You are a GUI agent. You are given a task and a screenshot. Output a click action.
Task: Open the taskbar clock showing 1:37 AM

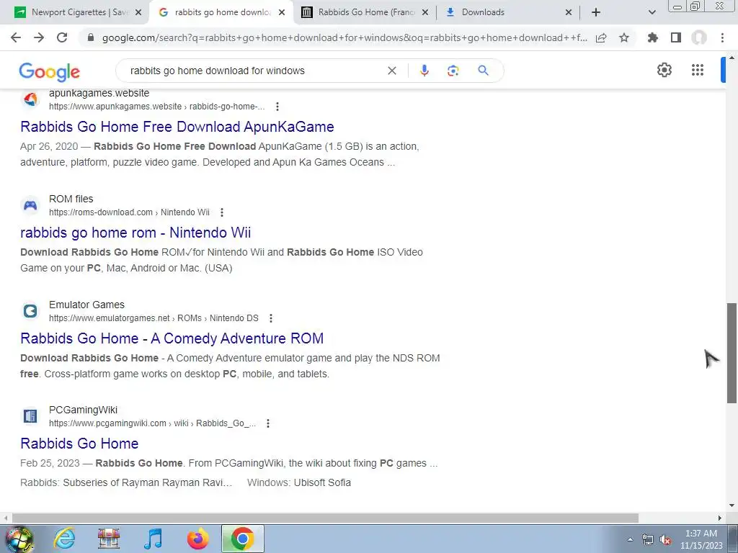click(x=701, y=539)
